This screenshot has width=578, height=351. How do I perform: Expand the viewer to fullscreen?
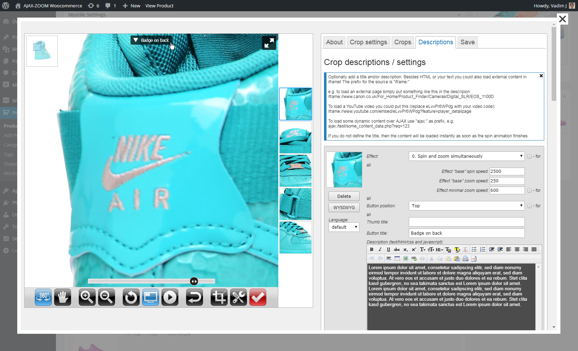click(x=269, y=43)
